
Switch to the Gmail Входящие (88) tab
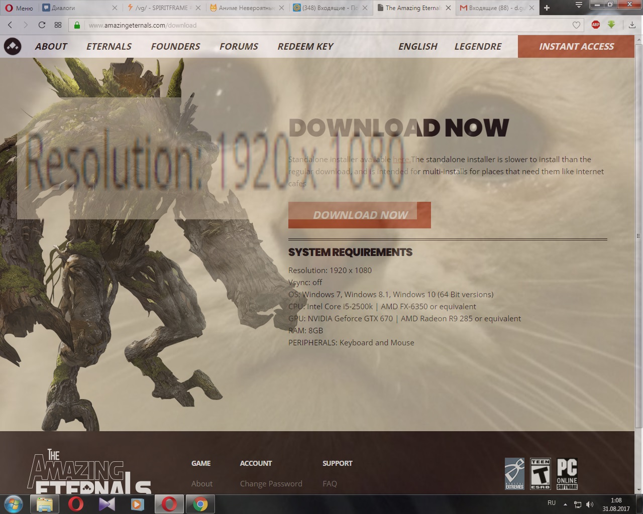[x=497, y=8]
